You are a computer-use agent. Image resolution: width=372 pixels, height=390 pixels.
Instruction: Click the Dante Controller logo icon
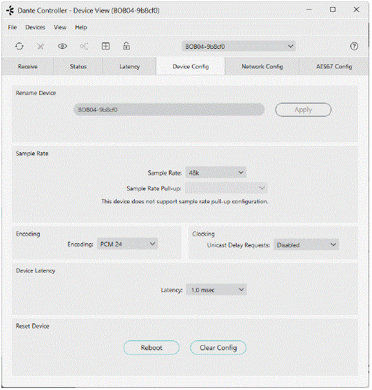10,10
